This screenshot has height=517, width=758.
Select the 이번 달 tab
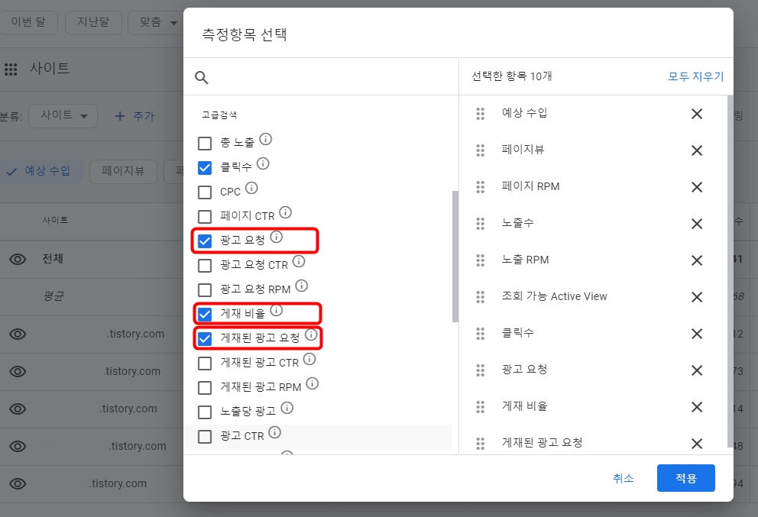(29, 22)
